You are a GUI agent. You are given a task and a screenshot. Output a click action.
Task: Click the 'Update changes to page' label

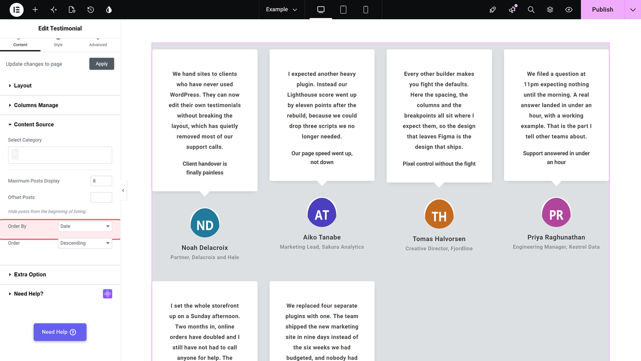(34, 64)
